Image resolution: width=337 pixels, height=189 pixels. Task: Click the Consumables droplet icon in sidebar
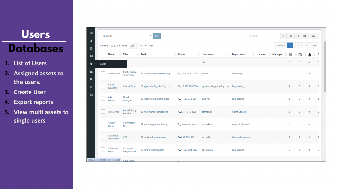pyautogui.click(x=91, y=41)
